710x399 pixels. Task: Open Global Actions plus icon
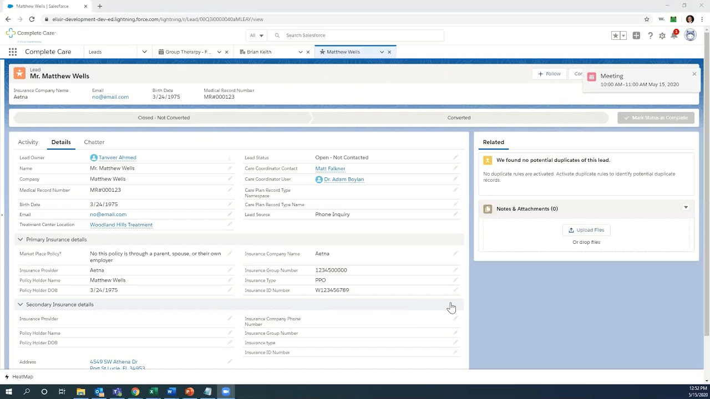coord(636,35)
